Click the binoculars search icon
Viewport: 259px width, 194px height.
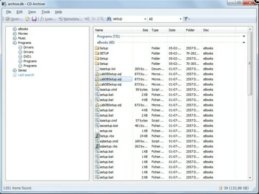pos(108,19)
